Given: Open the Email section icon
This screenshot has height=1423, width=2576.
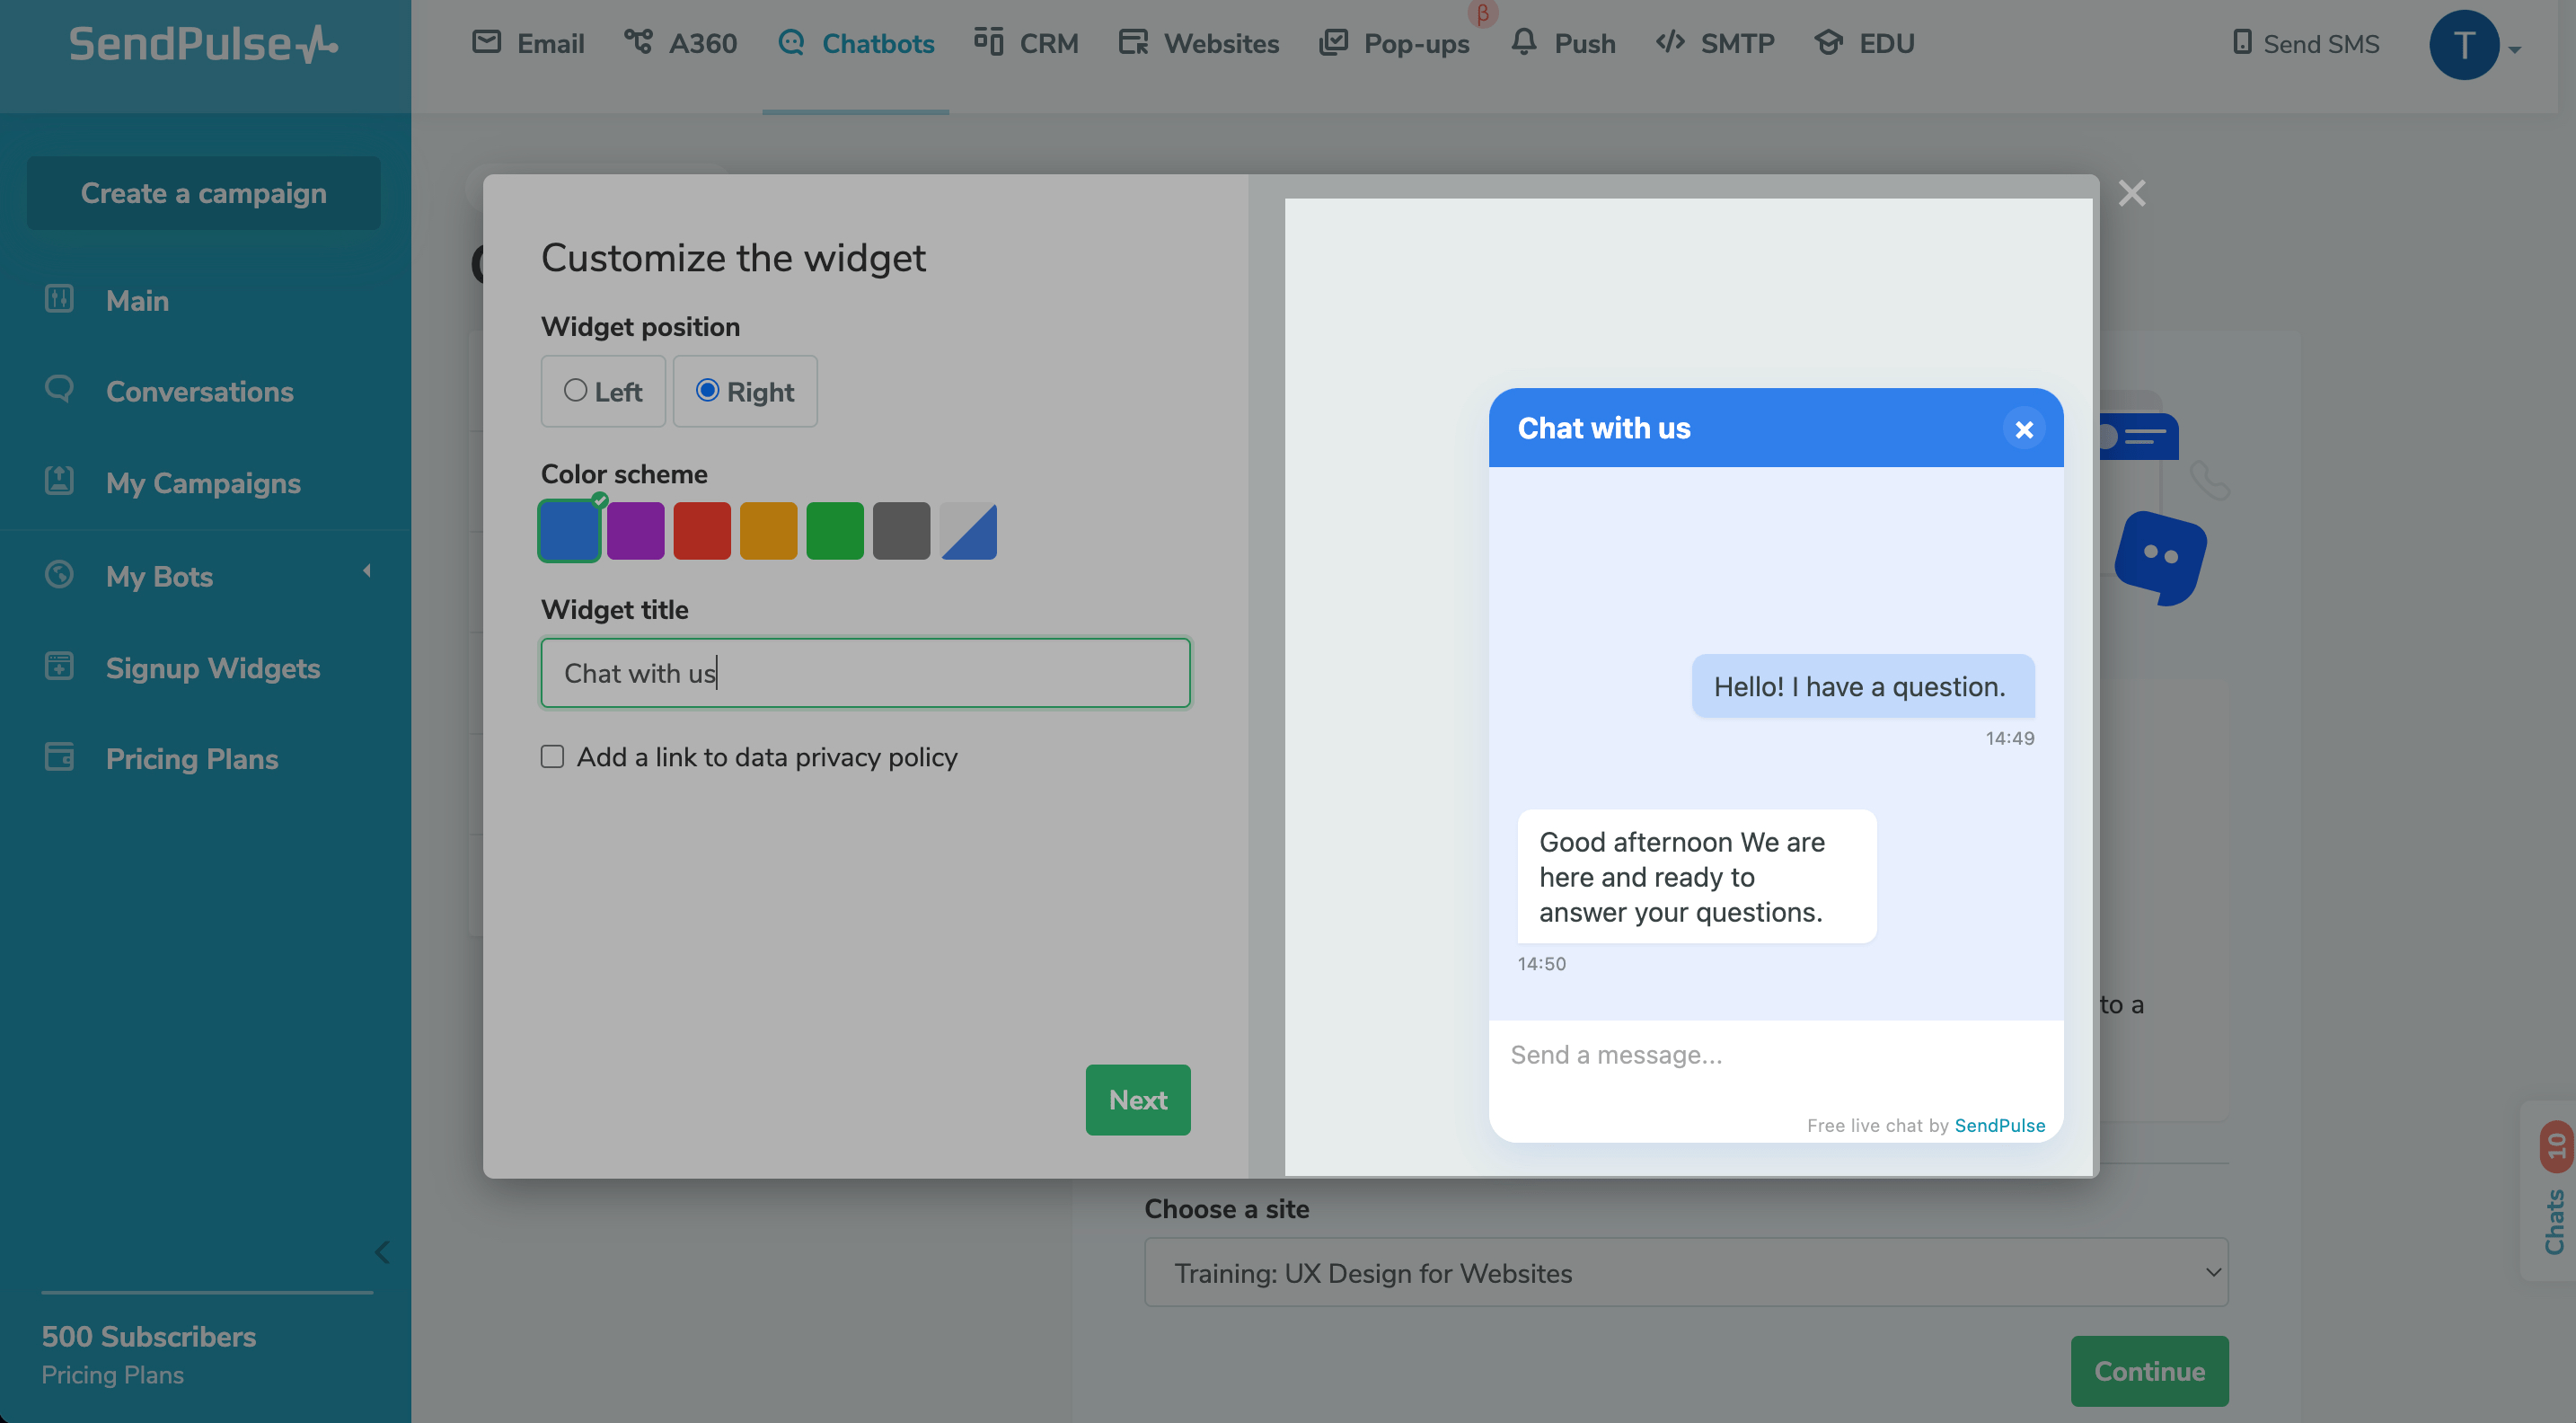Looking at the screenshot, I should [487, 42].
